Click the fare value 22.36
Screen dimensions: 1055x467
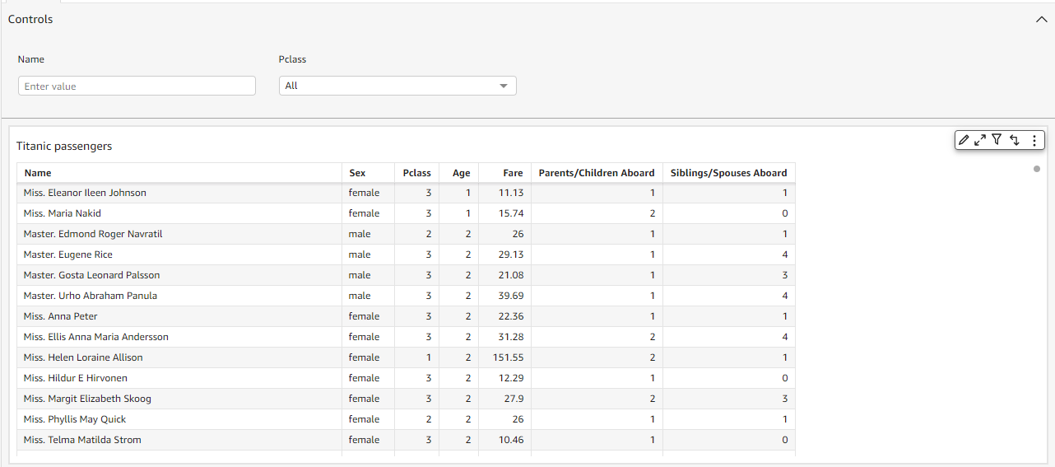point(511,316)
